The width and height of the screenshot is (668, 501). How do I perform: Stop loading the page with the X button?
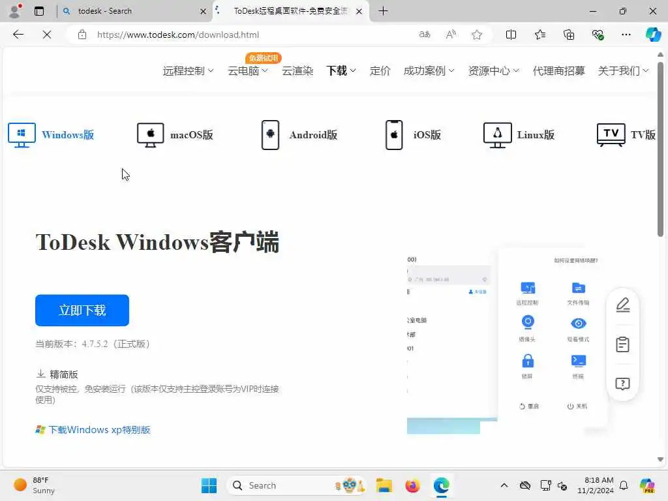(x=47, y=35)
